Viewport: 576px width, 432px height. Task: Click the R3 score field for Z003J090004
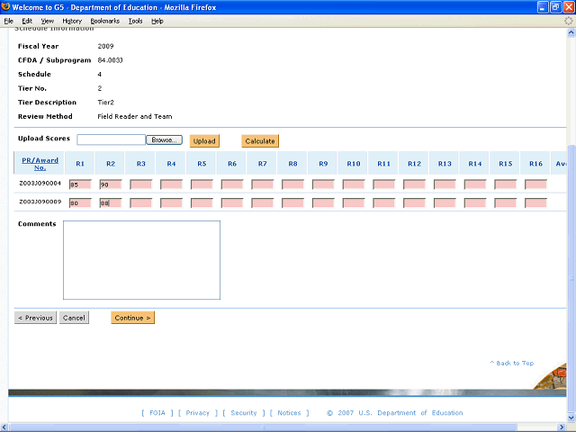coord(140,184)
